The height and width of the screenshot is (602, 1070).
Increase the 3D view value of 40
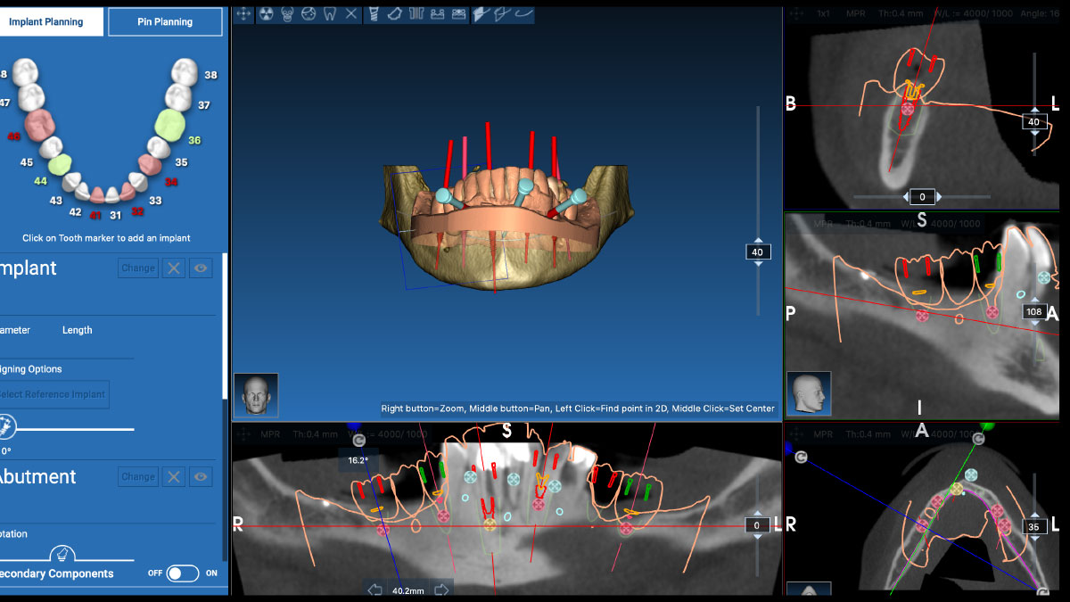758,240
